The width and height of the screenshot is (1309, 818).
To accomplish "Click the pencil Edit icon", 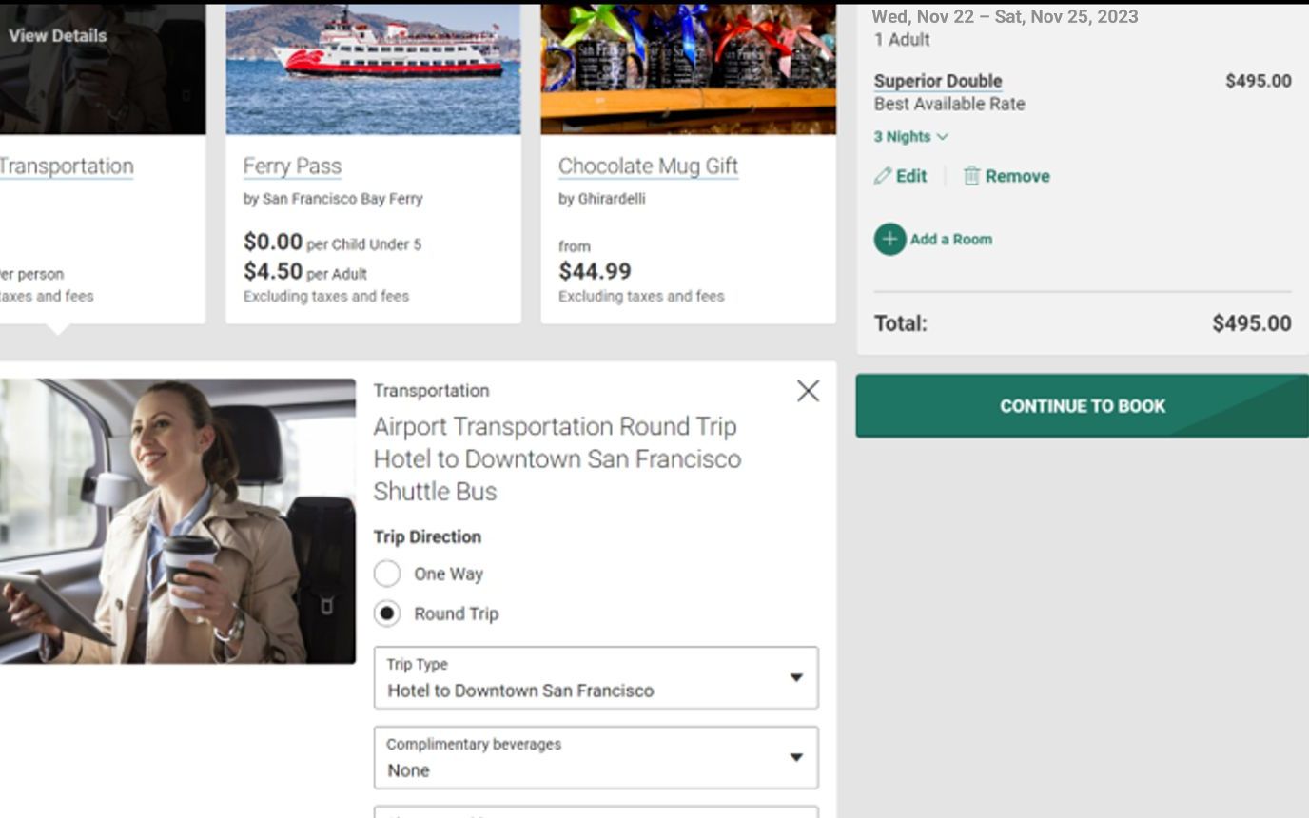I will tap(883, 176).
